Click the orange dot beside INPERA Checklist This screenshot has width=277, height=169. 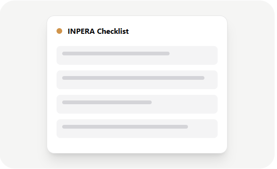pos(59,31)
